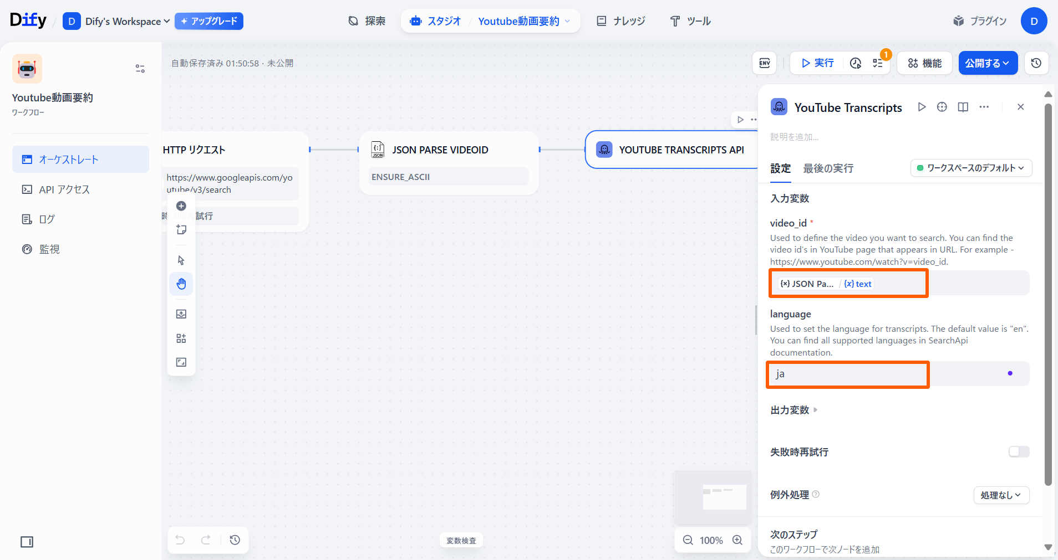Click the 公開する publish button
Image resolution: width=1058 pixels, height=560 pixels.
(x=988, y=63)
